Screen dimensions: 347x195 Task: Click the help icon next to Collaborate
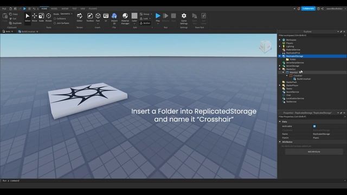318,9
